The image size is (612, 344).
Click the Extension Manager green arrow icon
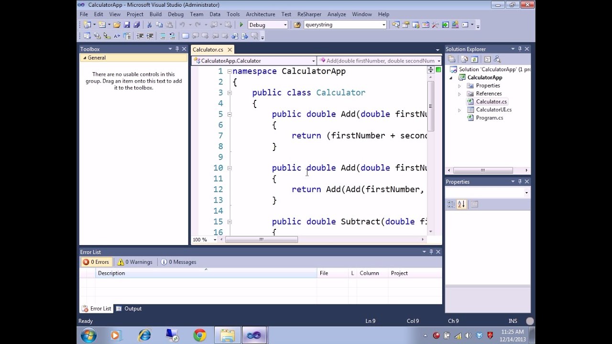pos(446,25)
